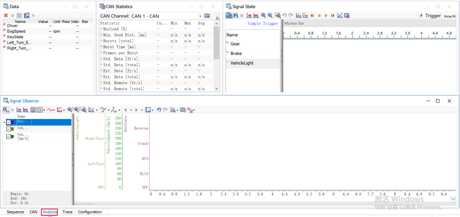Screen dimensions: 460x217
Task: Open the CAN Channel dropdown
Action: click(200, 16)
